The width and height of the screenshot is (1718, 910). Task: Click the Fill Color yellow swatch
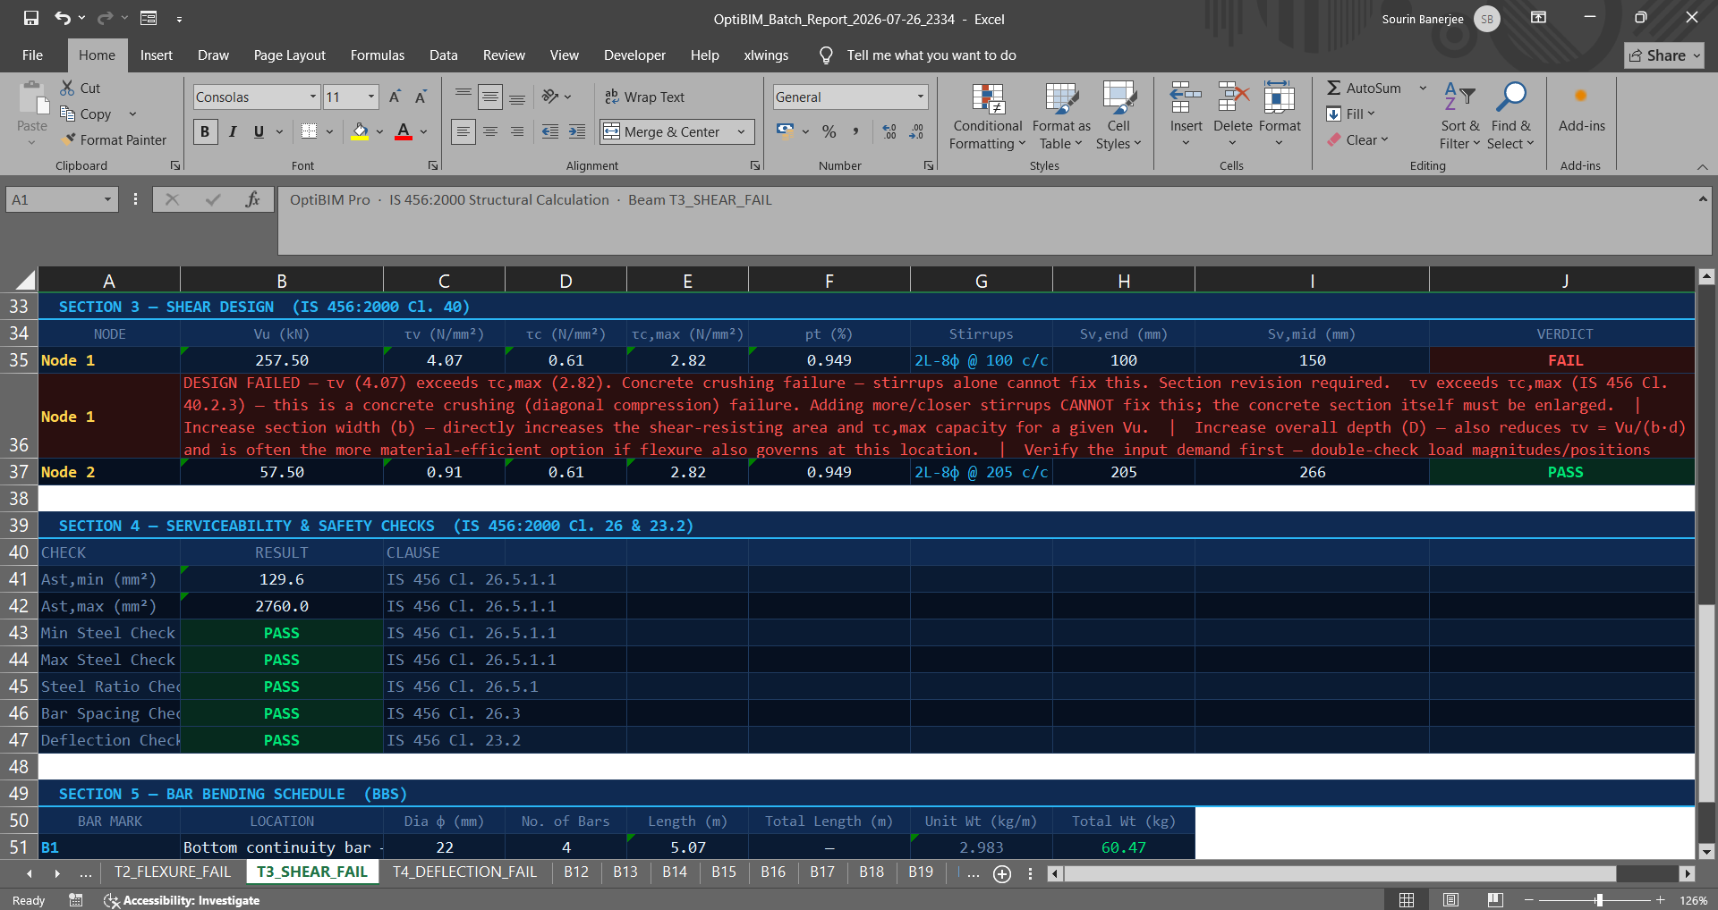(360, 131)
